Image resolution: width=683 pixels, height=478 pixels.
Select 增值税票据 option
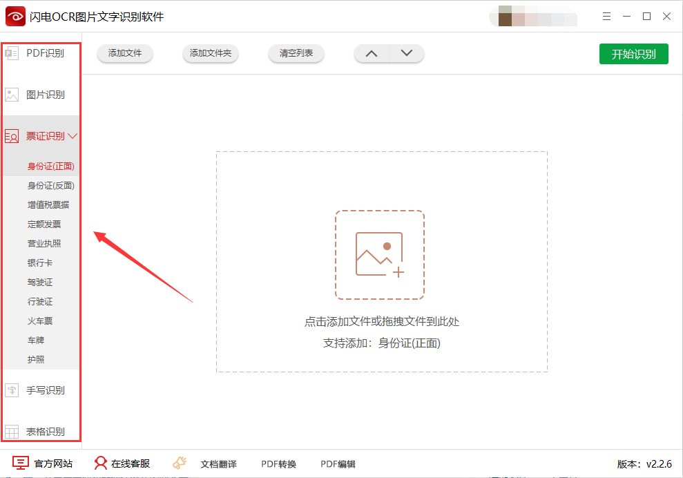pos(48,204)
